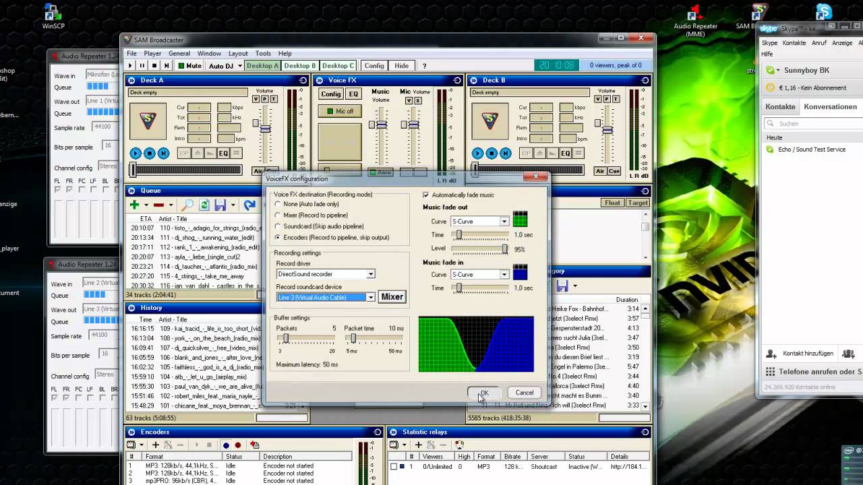Click the WinSCP desktop icon
The width and height of the screenshot is (863, 485).
(53, 16)
